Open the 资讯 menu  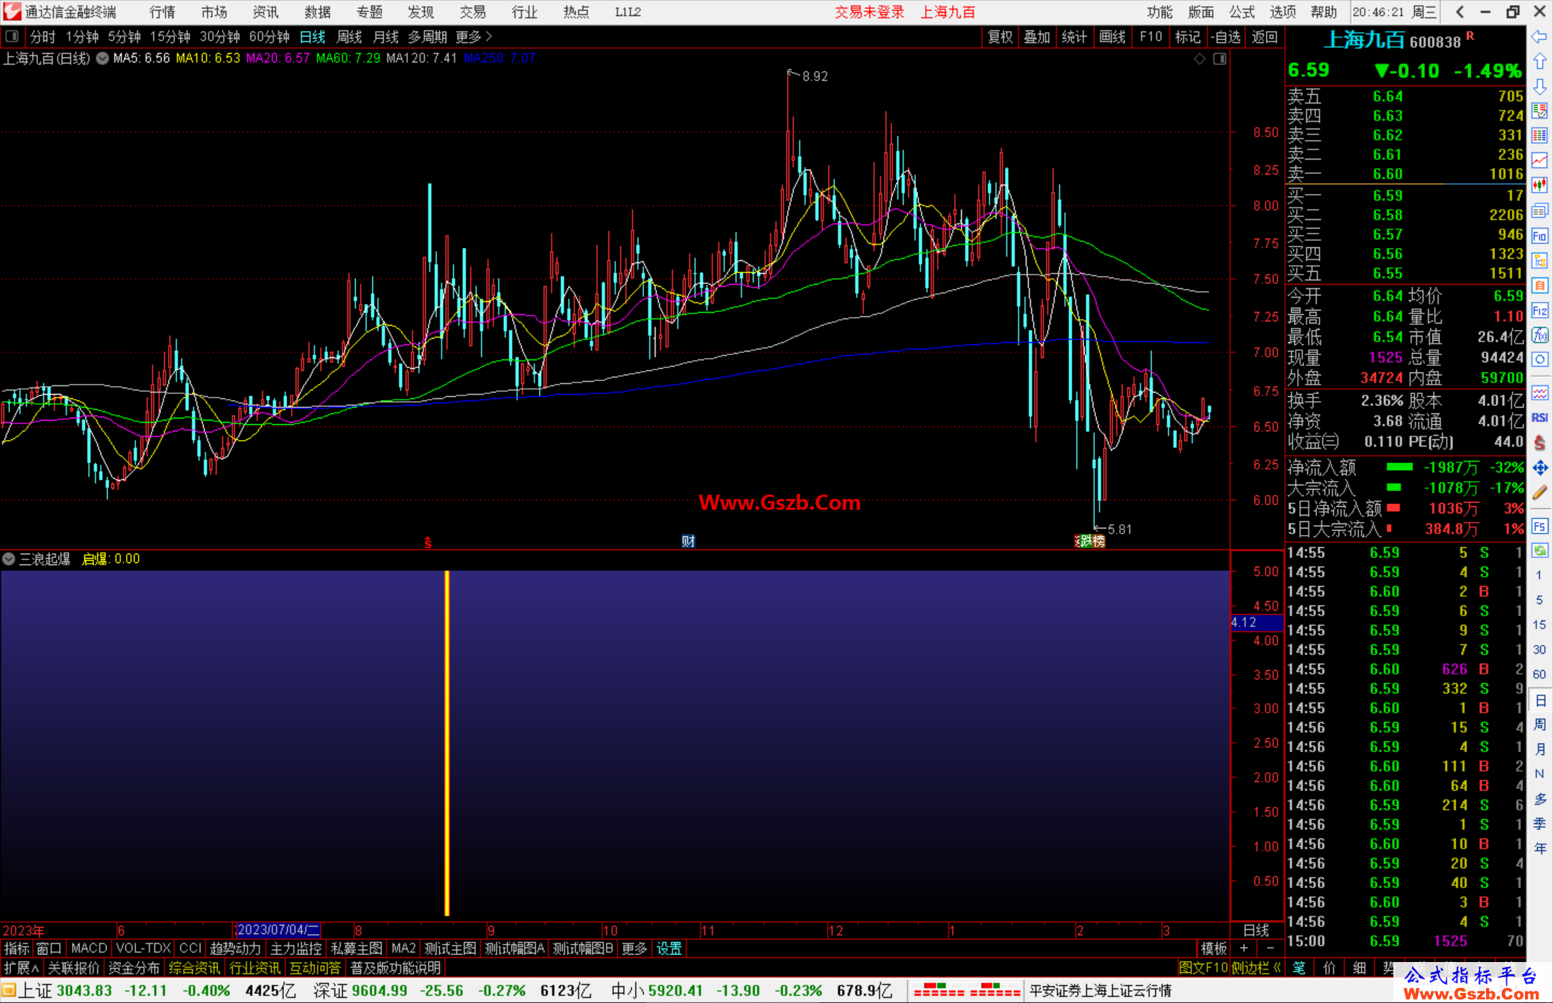(265, 12)
